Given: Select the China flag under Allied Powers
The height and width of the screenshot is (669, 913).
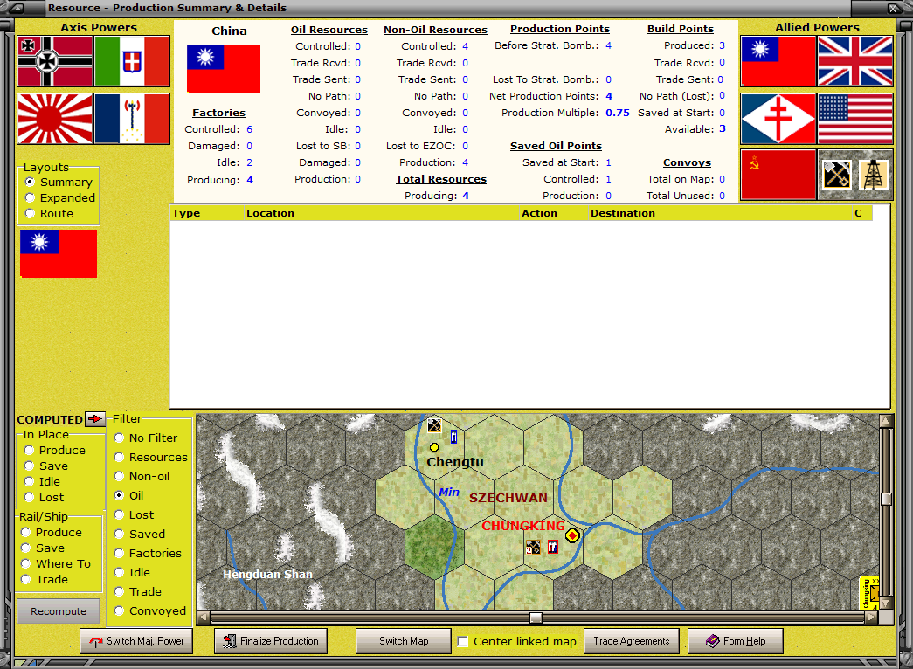Looking at the screenshot, I should pyautogui.click(x=778, y=61).
